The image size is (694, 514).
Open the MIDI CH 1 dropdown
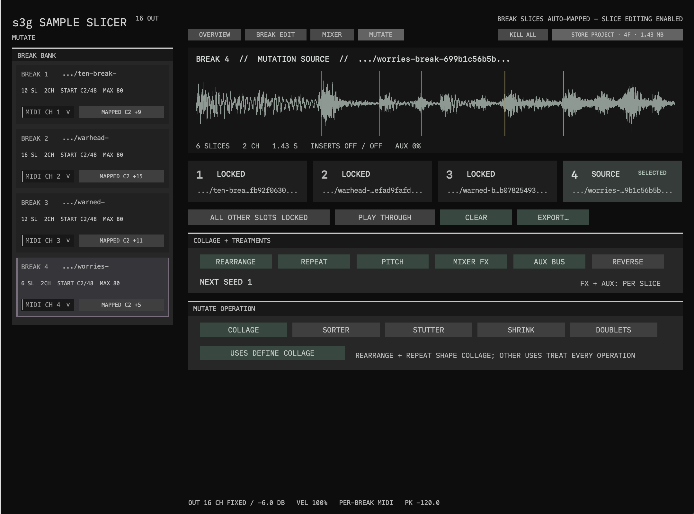[x=48, y=112]
